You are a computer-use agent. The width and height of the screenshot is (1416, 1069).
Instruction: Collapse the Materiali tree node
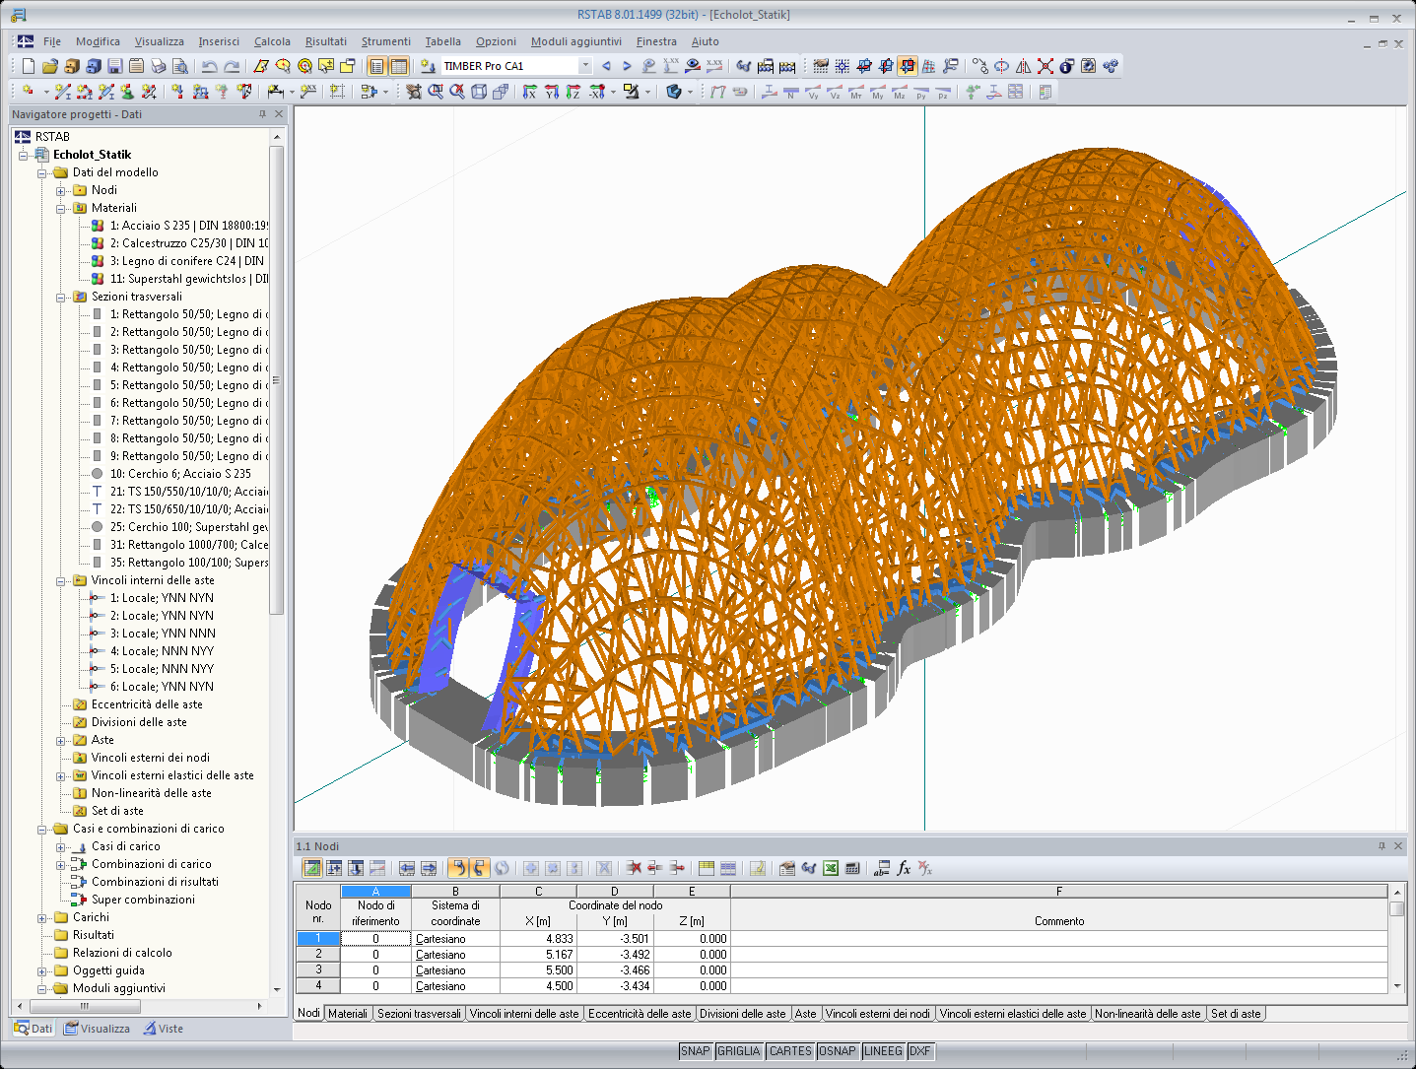61,208
